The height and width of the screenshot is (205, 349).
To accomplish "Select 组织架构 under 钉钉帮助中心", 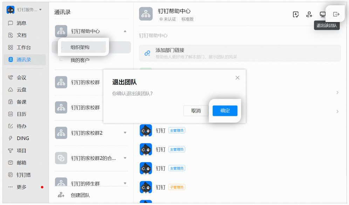I will (80, 47).
